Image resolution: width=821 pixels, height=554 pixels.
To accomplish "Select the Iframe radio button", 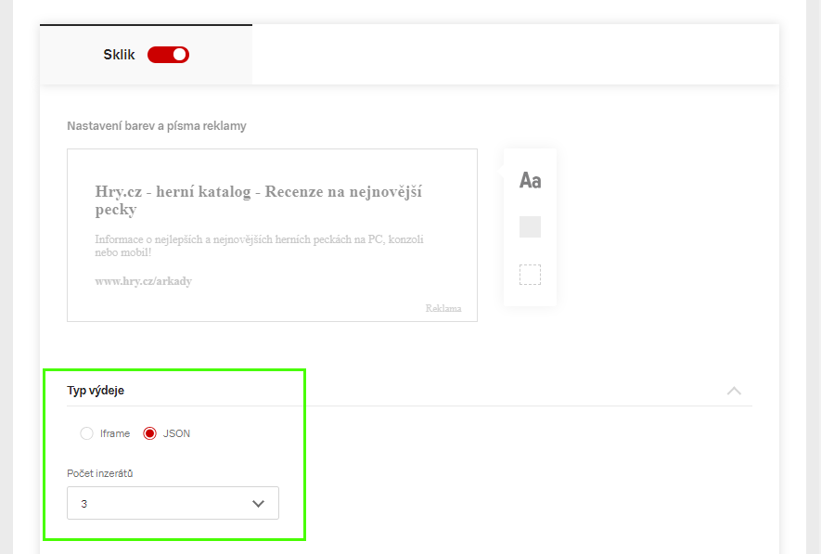I will [x=86, y=433].
